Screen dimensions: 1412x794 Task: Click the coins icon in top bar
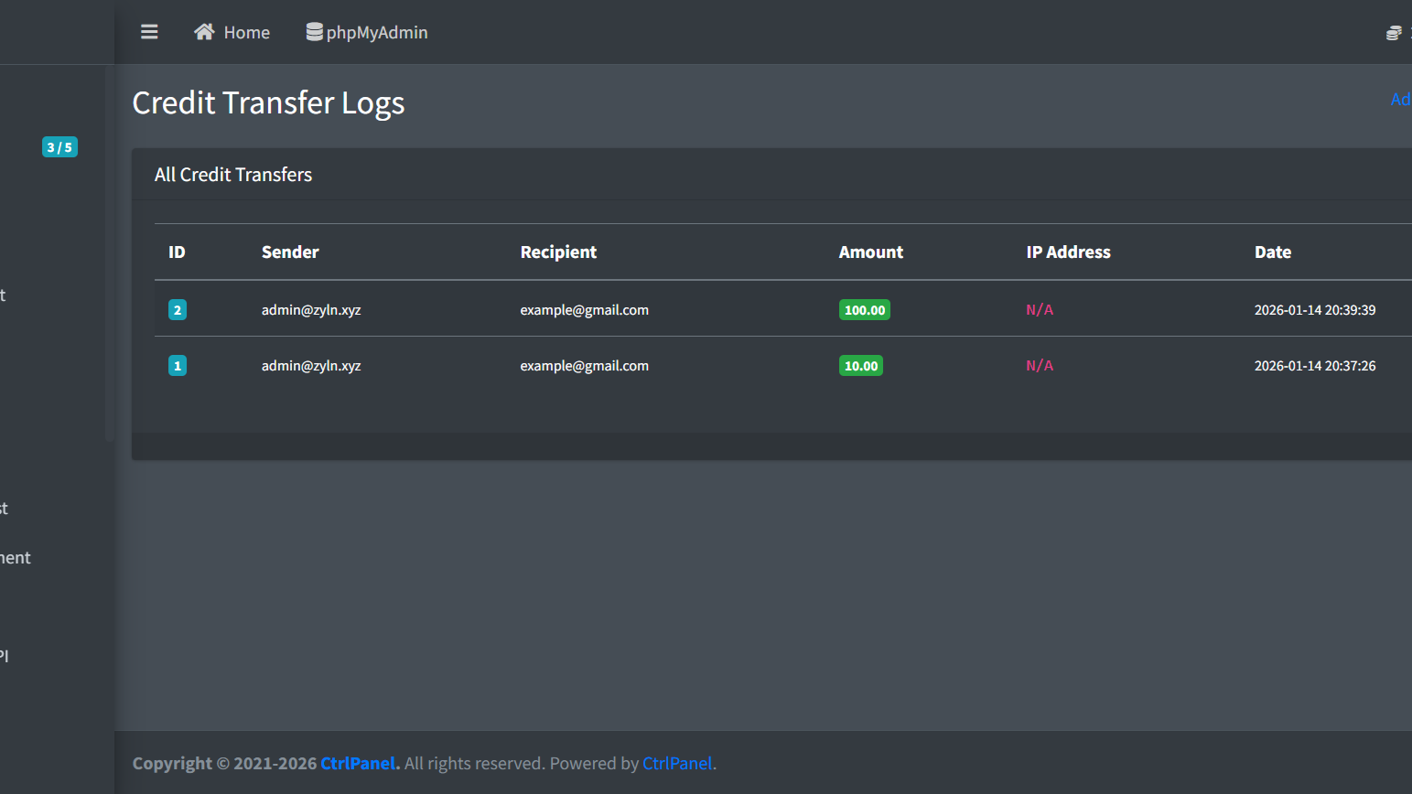click(x=1394, y=33)
